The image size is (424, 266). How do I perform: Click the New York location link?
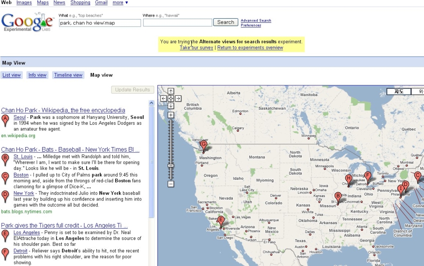[24, 193]
